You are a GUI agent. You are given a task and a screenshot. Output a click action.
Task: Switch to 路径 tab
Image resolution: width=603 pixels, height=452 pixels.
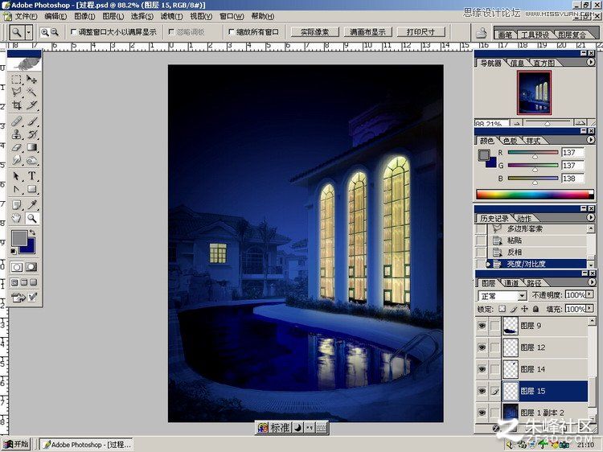point(535,283)
